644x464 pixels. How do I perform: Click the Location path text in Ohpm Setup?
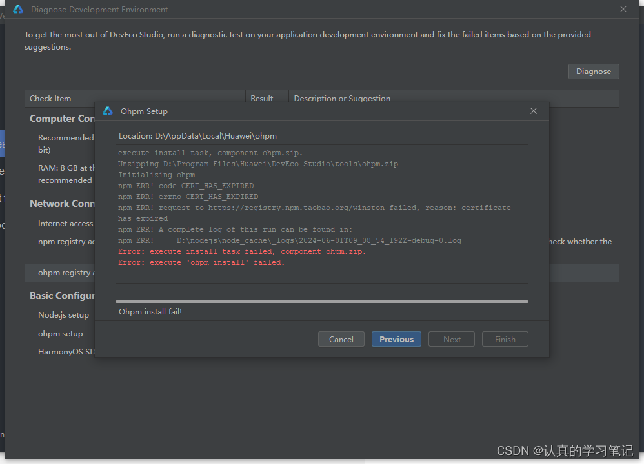pos(197,136)
